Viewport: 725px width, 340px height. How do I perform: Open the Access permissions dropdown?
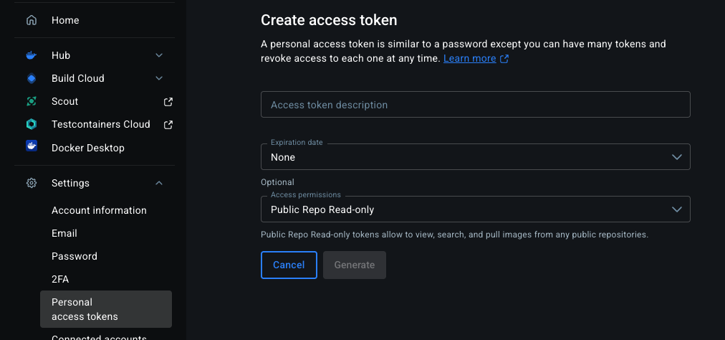(x=475, y=209)
